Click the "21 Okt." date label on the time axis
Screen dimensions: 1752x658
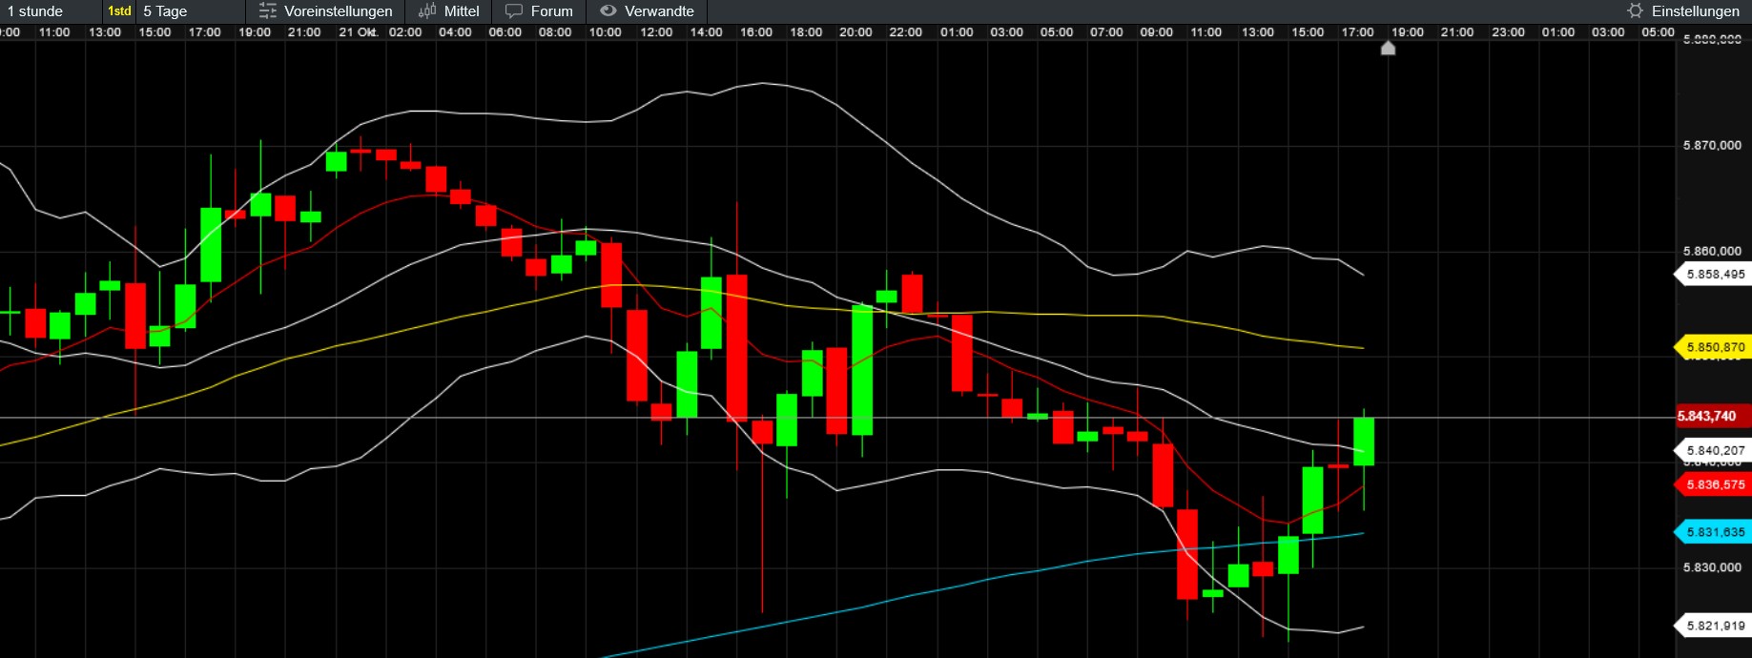click(x=359, y=32)
